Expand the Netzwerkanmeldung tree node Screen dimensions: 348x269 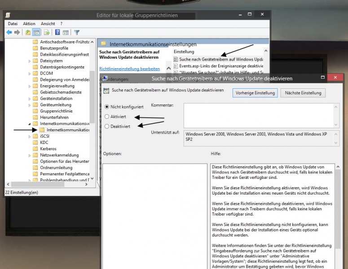click(30, 155)
